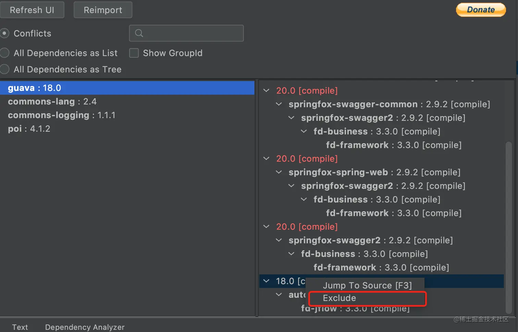Enable the Show GroupId checkbox

pos(134,53)
